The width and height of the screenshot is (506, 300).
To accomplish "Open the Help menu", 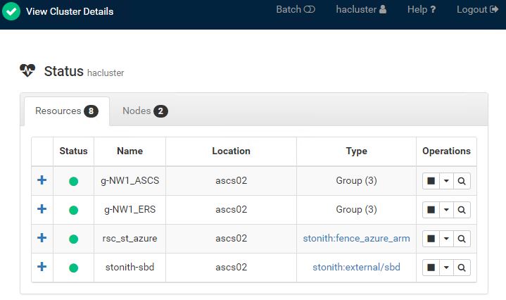I will tap(422, 10).
